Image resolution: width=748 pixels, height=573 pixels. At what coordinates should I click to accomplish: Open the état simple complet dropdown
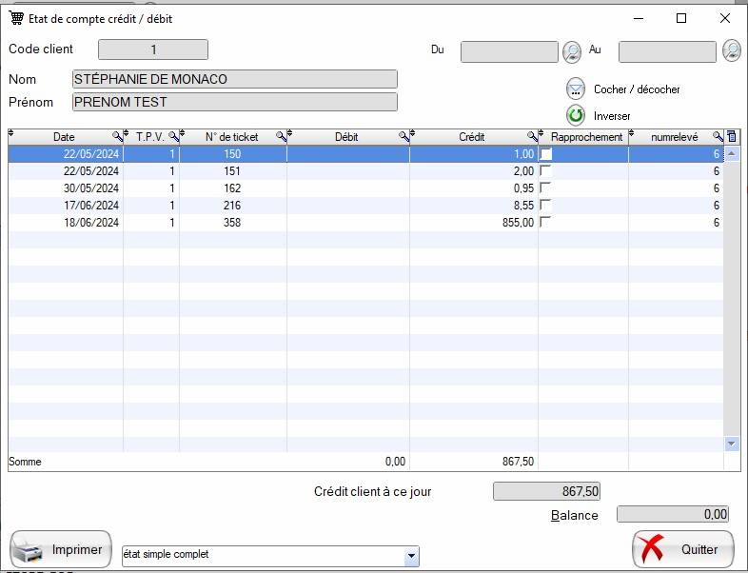(411, 555)
